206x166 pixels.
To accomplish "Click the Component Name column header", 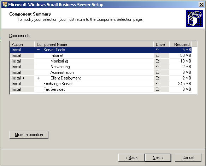I will [x=94, y=45].
